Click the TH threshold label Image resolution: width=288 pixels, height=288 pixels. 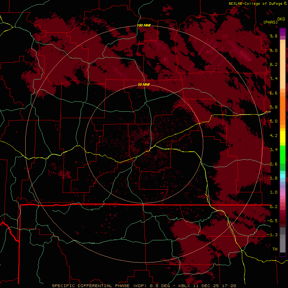click(275, 249)
